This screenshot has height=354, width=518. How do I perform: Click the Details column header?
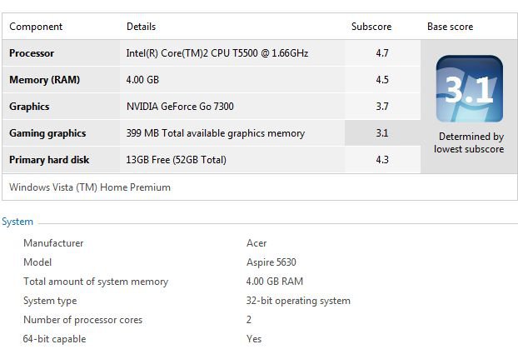click(x=141, y=27)
